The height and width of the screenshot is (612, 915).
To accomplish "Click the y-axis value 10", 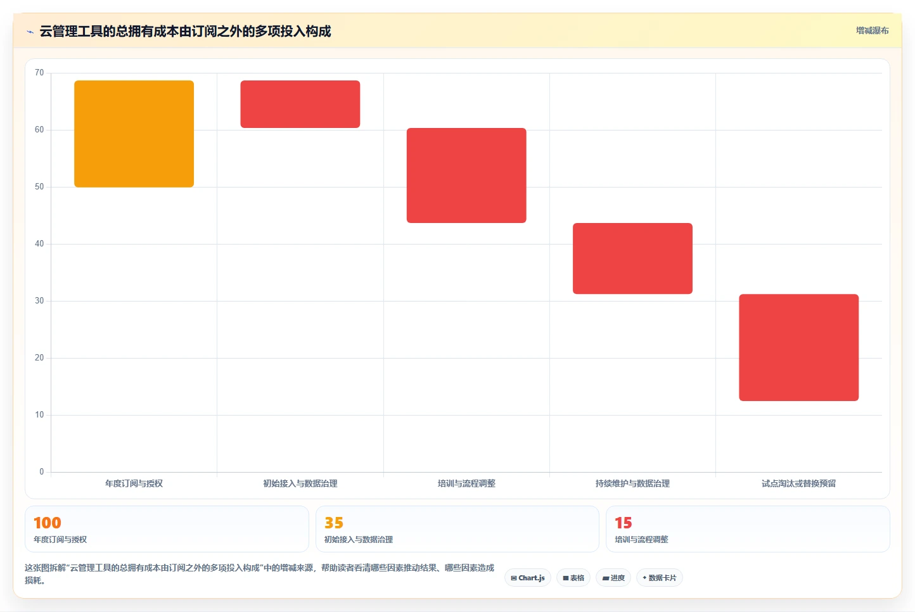I will click(x=39, y=415).
